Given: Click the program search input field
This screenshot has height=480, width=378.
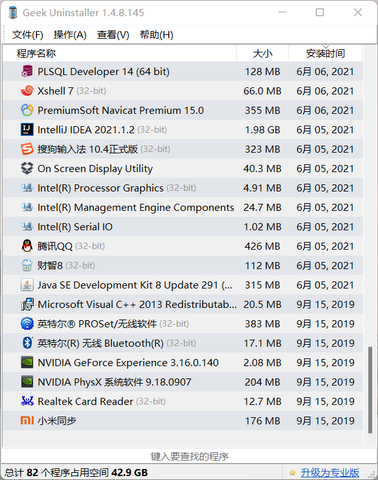Looking at the screenshot, I should (189, 456).
